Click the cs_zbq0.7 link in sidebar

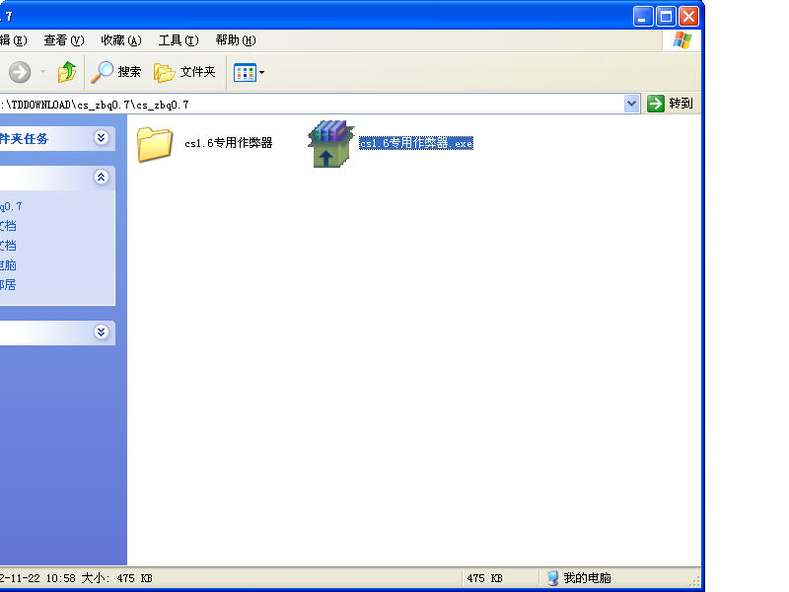pyautogui.click(x=10, y=206)
